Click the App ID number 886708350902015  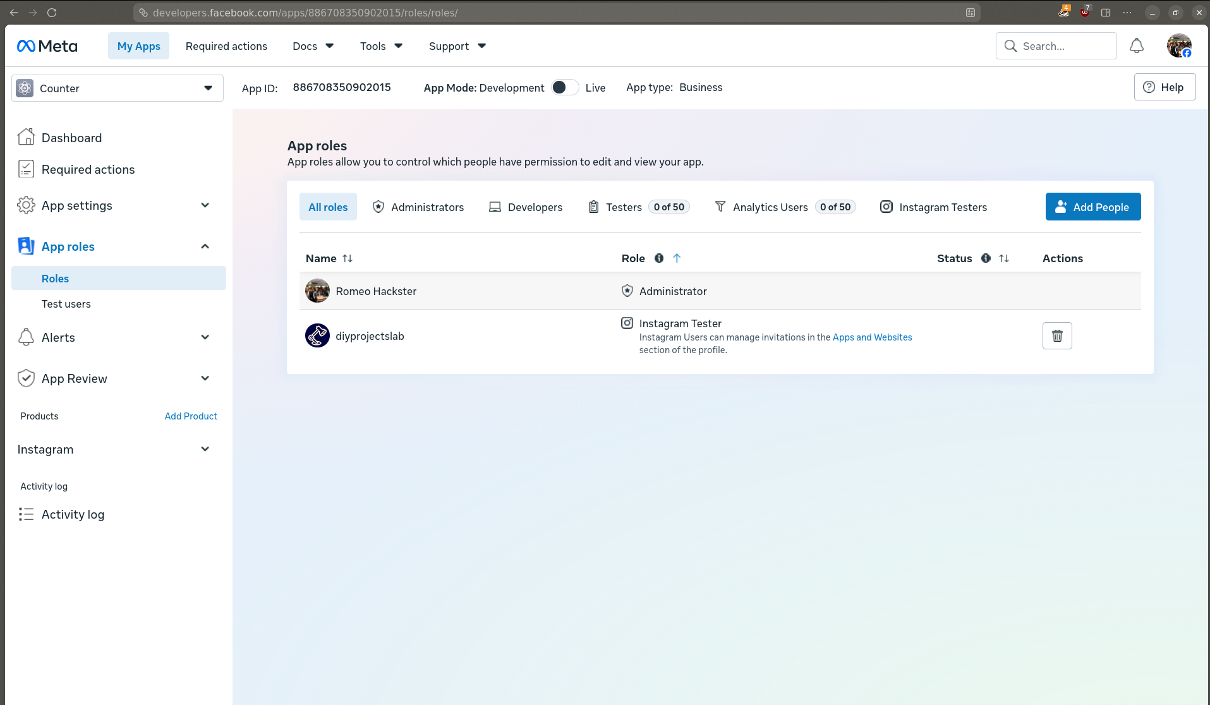[342, 87]
